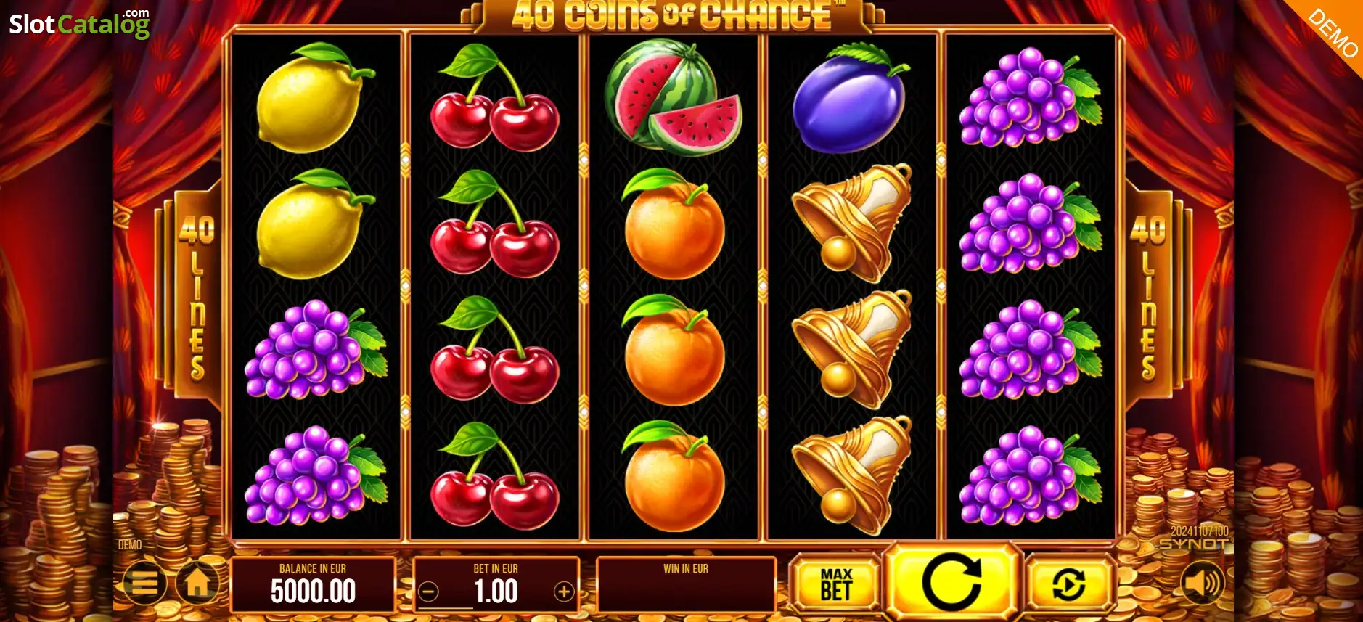Viewport: 1363px width, 622px height.
Task: Go to the home icon
Action: point(198,583)
